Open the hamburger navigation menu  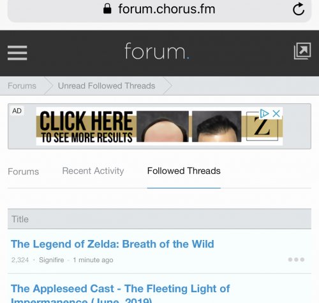click(17, 53)
